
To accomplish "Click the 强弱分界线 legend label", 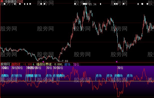I will tap(44, 64).
